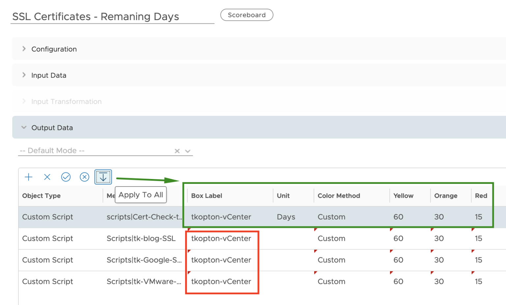Open the Default Mode dropdown
The image size is (506, 305).
187,151
